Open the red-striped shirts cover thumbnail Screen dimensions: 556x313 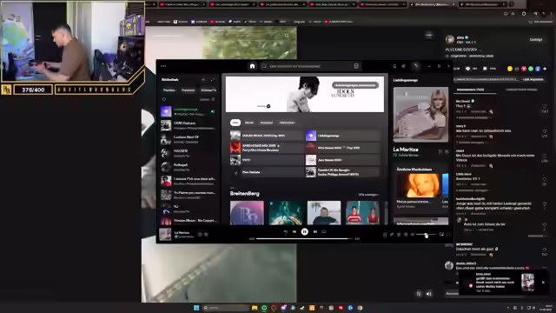[x=362, y=213]
